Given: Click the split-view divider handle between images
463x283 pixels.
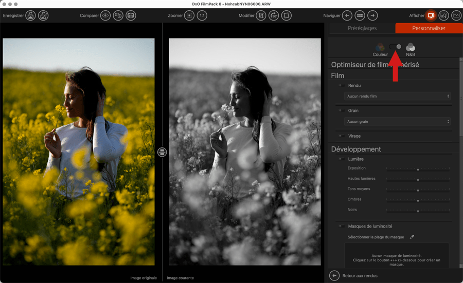Looking at the screenshot, I should pos(162,152).
